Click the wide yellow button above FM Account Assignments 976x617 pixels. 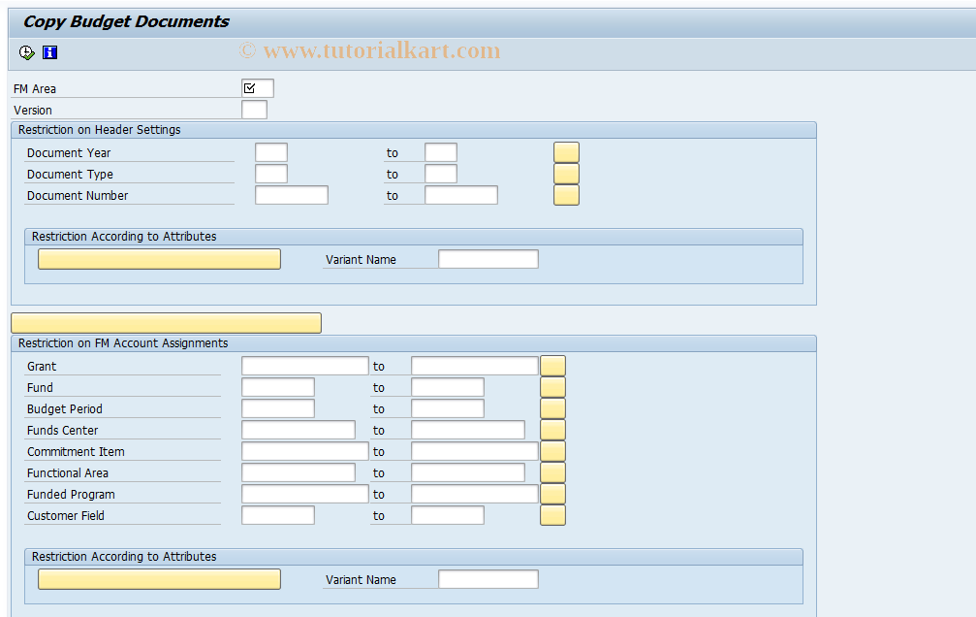[166, 323]
